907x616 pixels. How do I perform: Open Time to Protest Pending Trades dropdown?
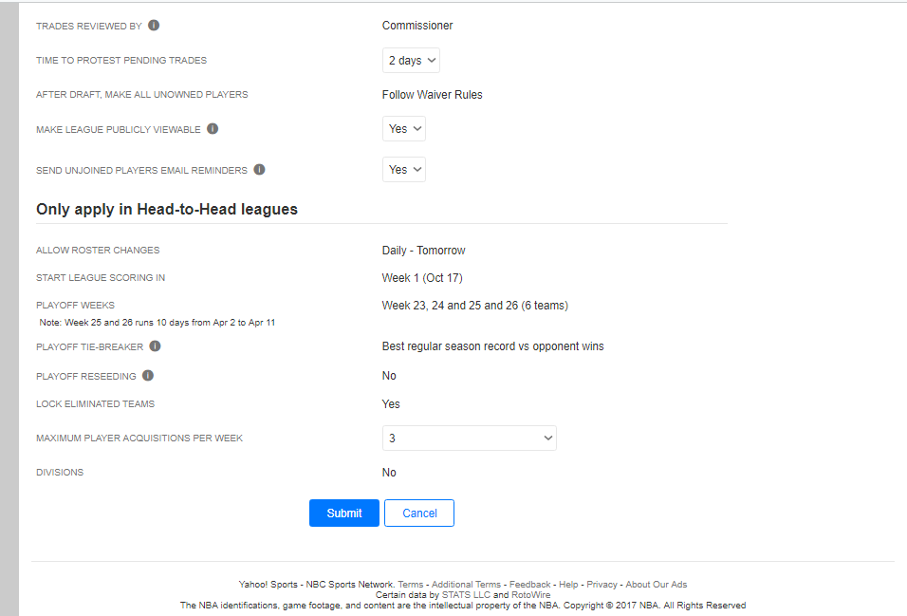coord(411,60)
